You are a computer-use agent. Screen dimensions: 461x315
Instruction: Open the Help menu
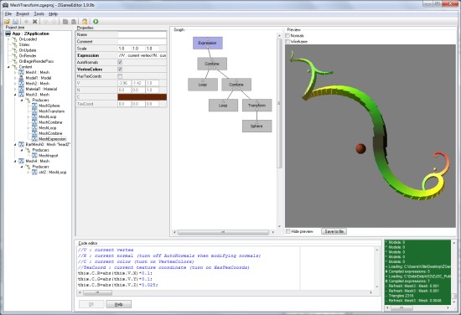click(53, 13)
